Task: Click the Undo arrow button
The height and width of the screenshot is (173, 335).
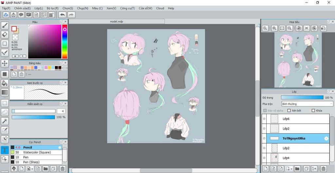Action: click(x=62, y=15)
